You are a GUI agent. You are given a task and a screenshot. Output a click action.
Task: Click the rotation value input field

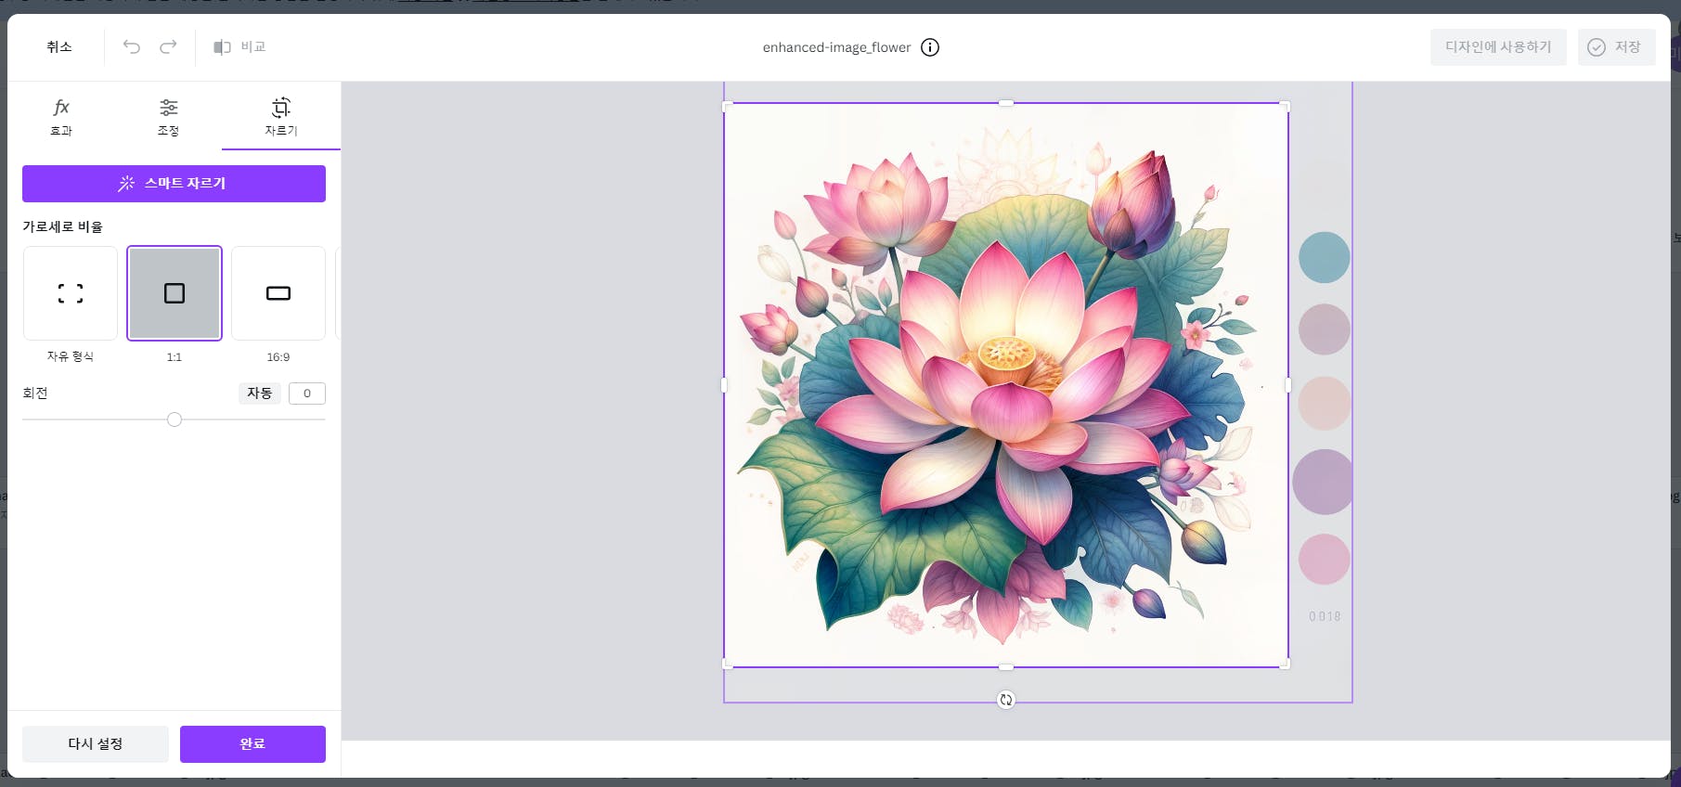[x=307, y=393]
